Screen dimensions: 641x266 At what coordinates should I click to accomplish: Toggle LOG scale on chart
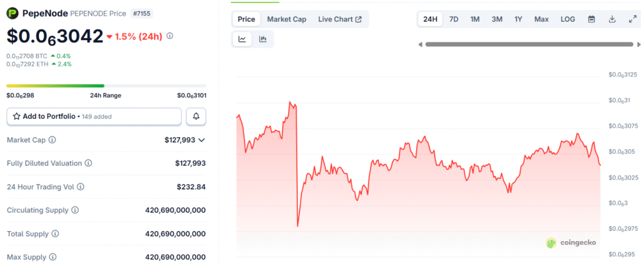click(568, 19)
